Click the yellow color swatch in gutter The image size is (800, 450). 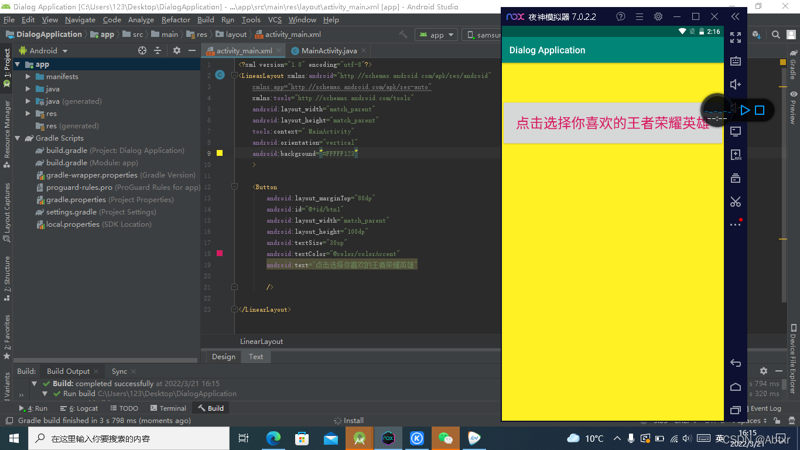(x=220, y=153)
